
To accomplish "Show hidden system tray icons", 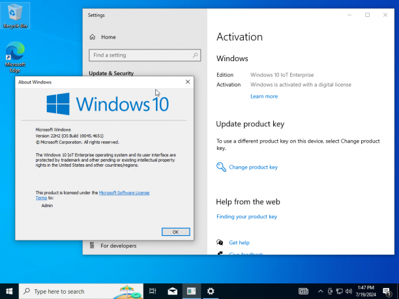I will point(321,291).
